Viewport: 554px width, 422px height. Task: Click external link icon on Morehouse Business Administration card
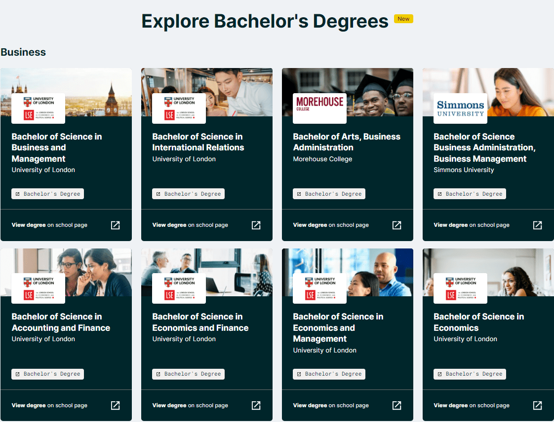pos(396,225)
